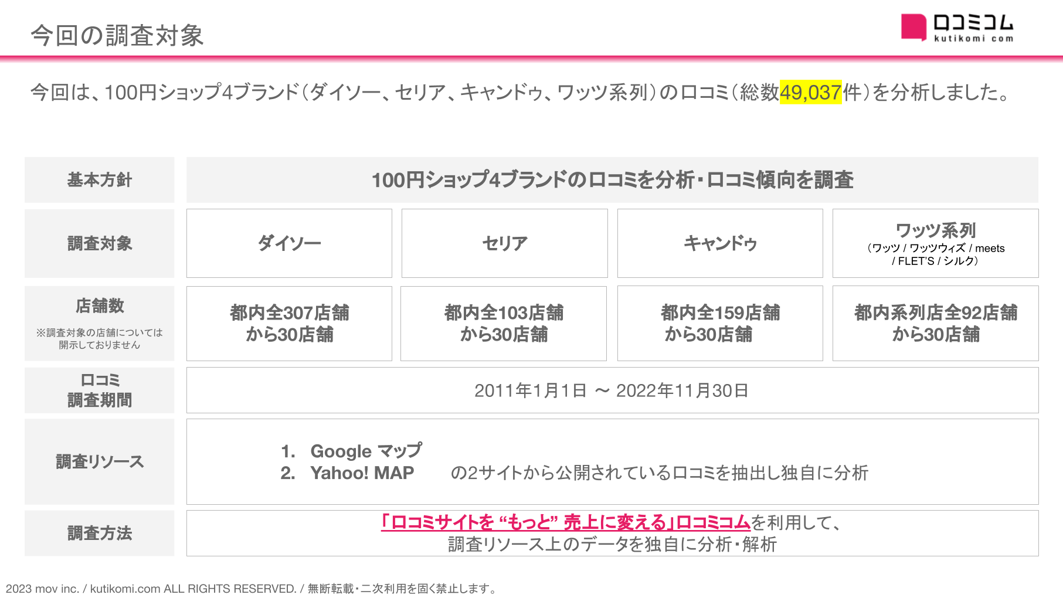Select the 基本方針 label cell

click(100, 180)
